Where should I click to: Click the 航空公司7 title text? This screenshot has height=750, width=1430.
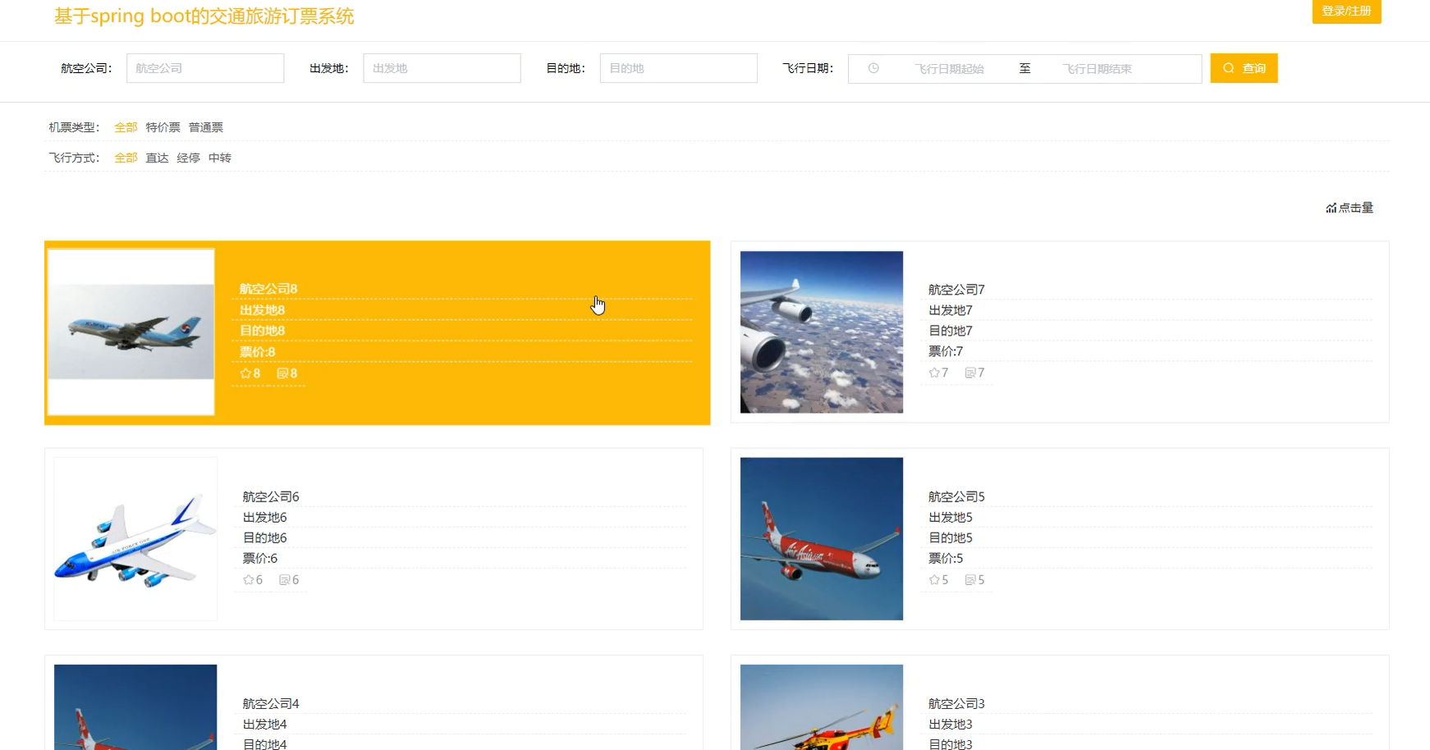pos(956,290)
